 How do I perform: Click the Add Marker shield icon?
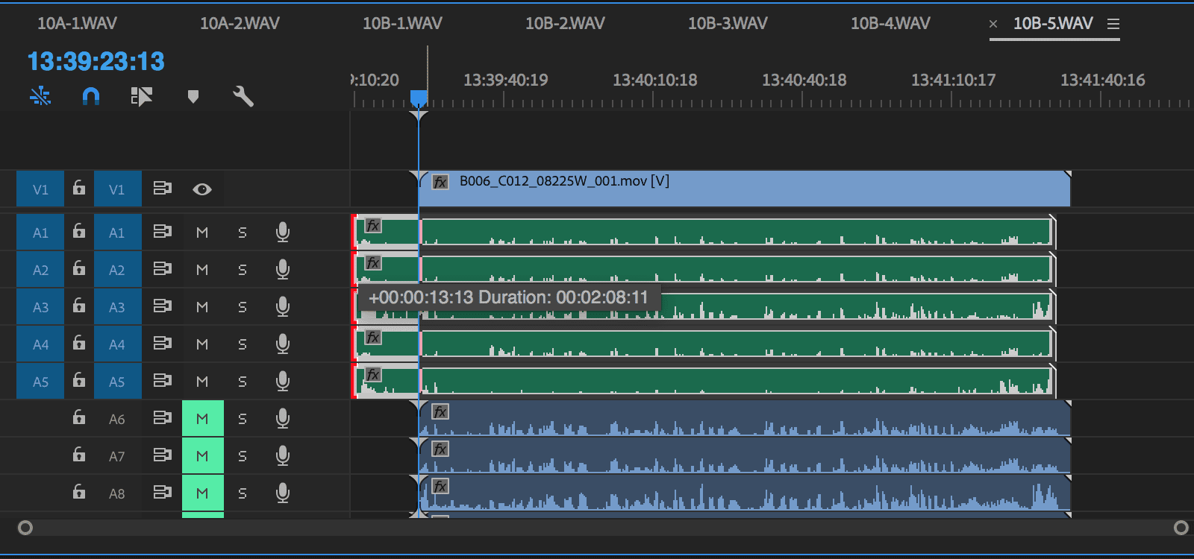193,96
